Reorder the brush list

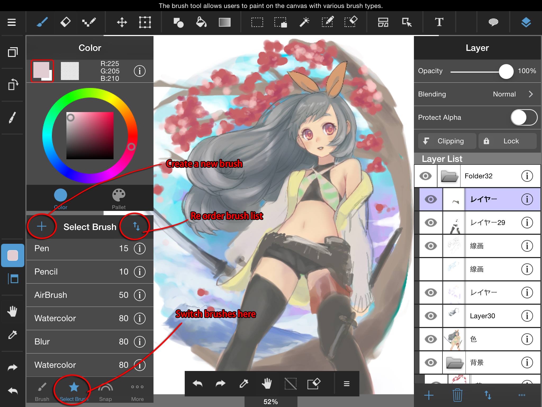[x=136, y=226]
